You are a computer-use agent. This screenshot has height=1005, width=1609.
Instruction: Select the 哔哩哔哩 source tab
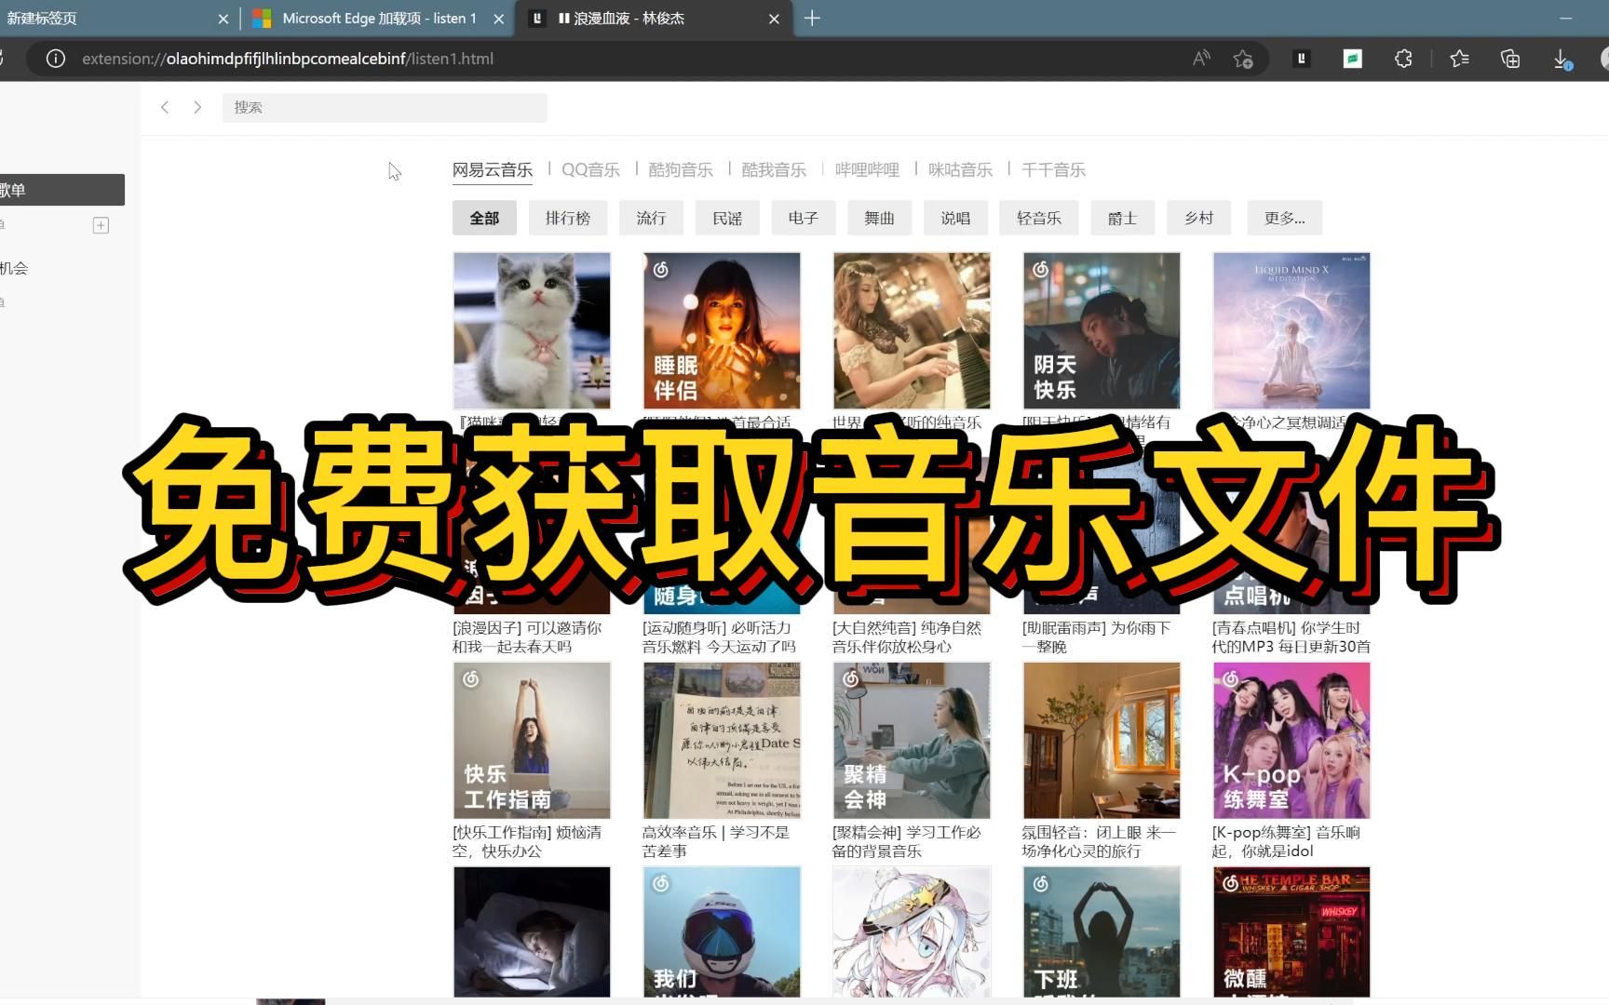pos(867,169)
